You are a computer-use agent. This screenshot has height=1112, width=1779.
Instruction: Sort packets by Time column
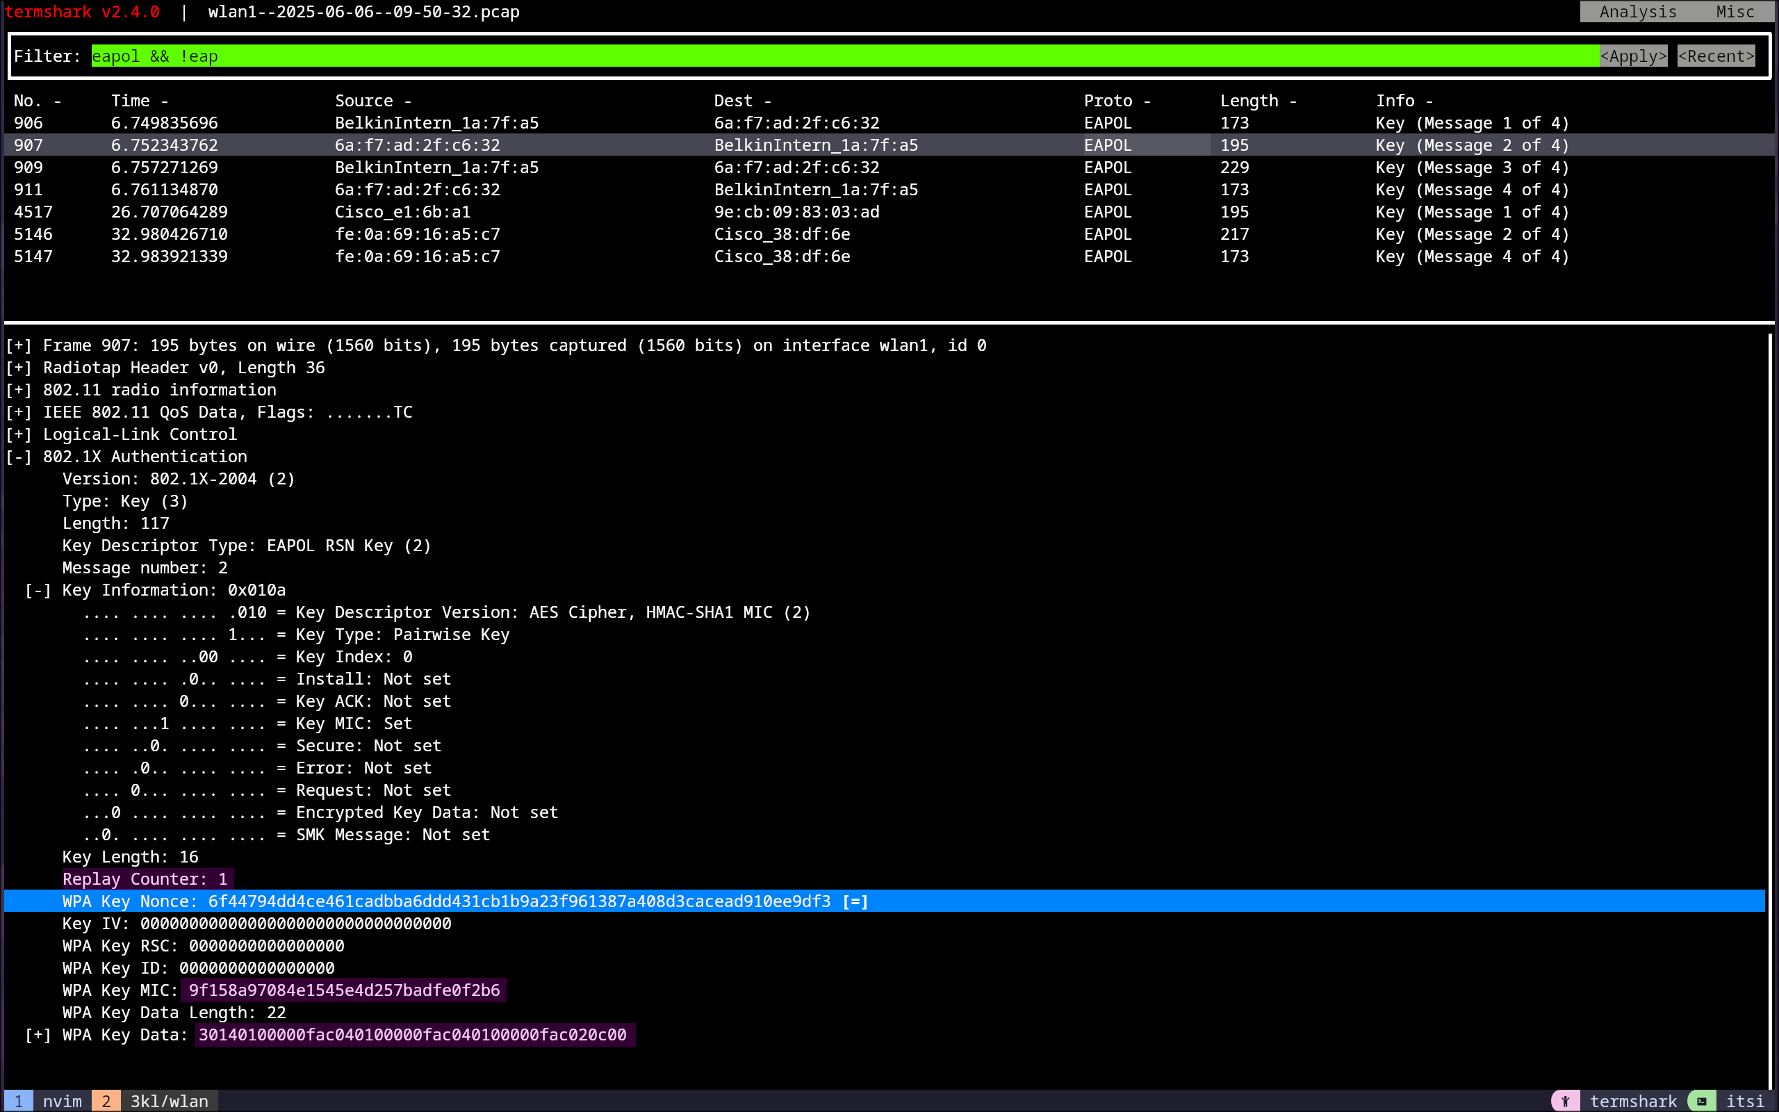[x=140, y=101]
